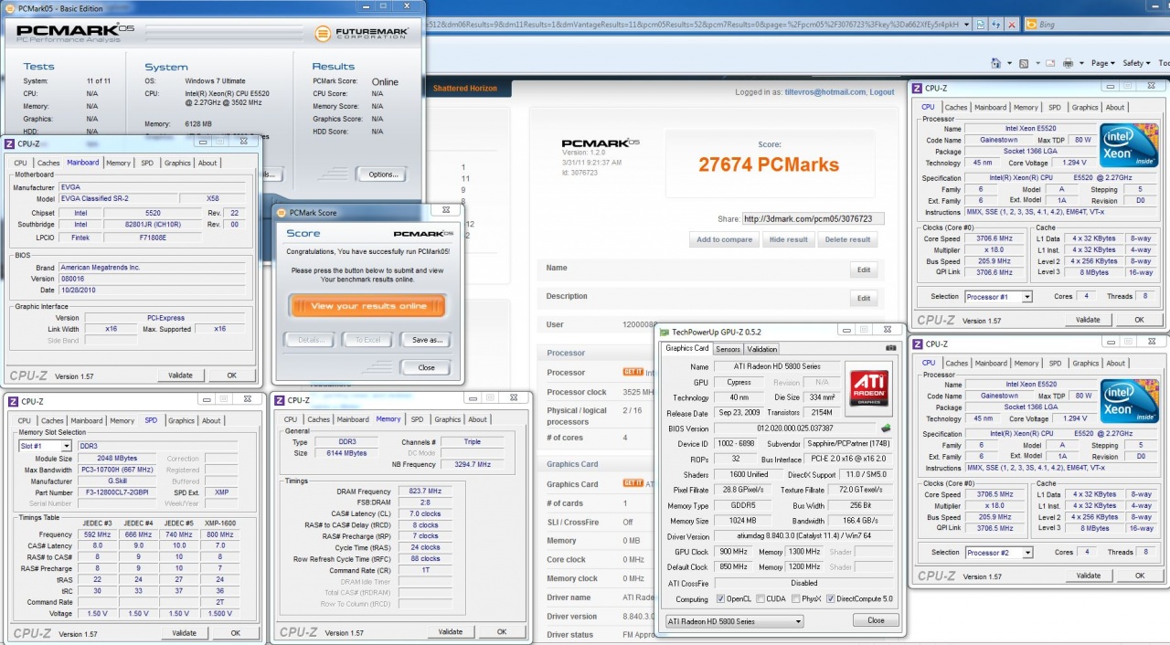Click Delete result button
The height and width of the screenshot is (645, 1170).
coord(847,239)
